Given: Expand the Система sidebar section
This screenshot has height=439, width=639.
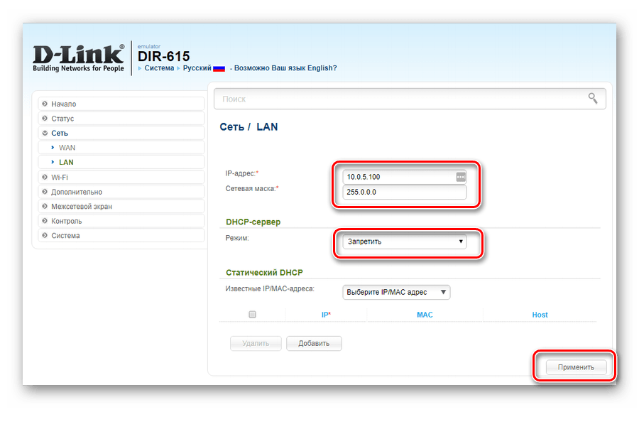Looking at the screenshot, I should [121, 236].
